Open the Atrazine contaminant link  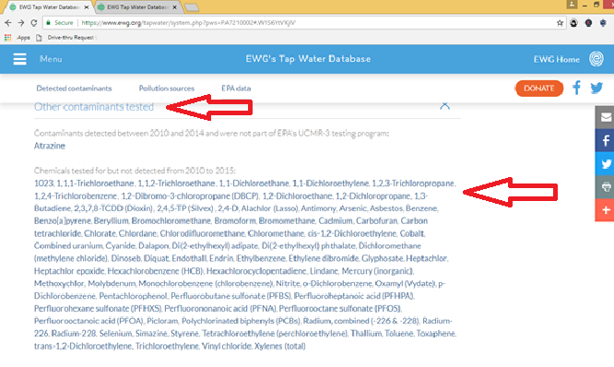pos(50,146)
